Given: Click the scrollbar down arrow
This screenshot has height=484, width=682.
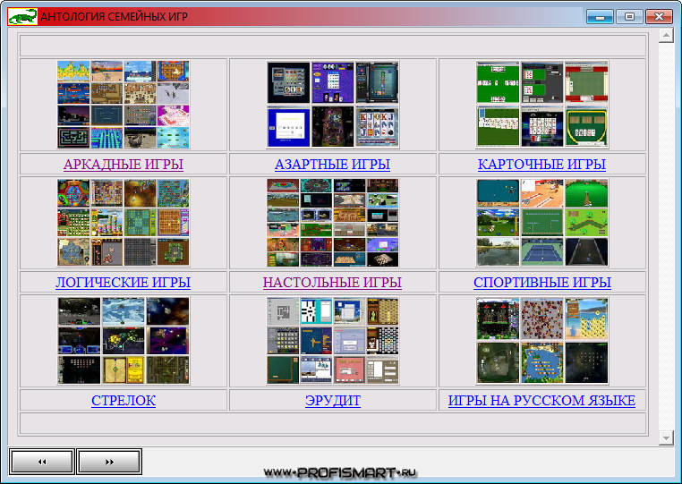Looking at the screenshot, I should [x=666, y=437].
